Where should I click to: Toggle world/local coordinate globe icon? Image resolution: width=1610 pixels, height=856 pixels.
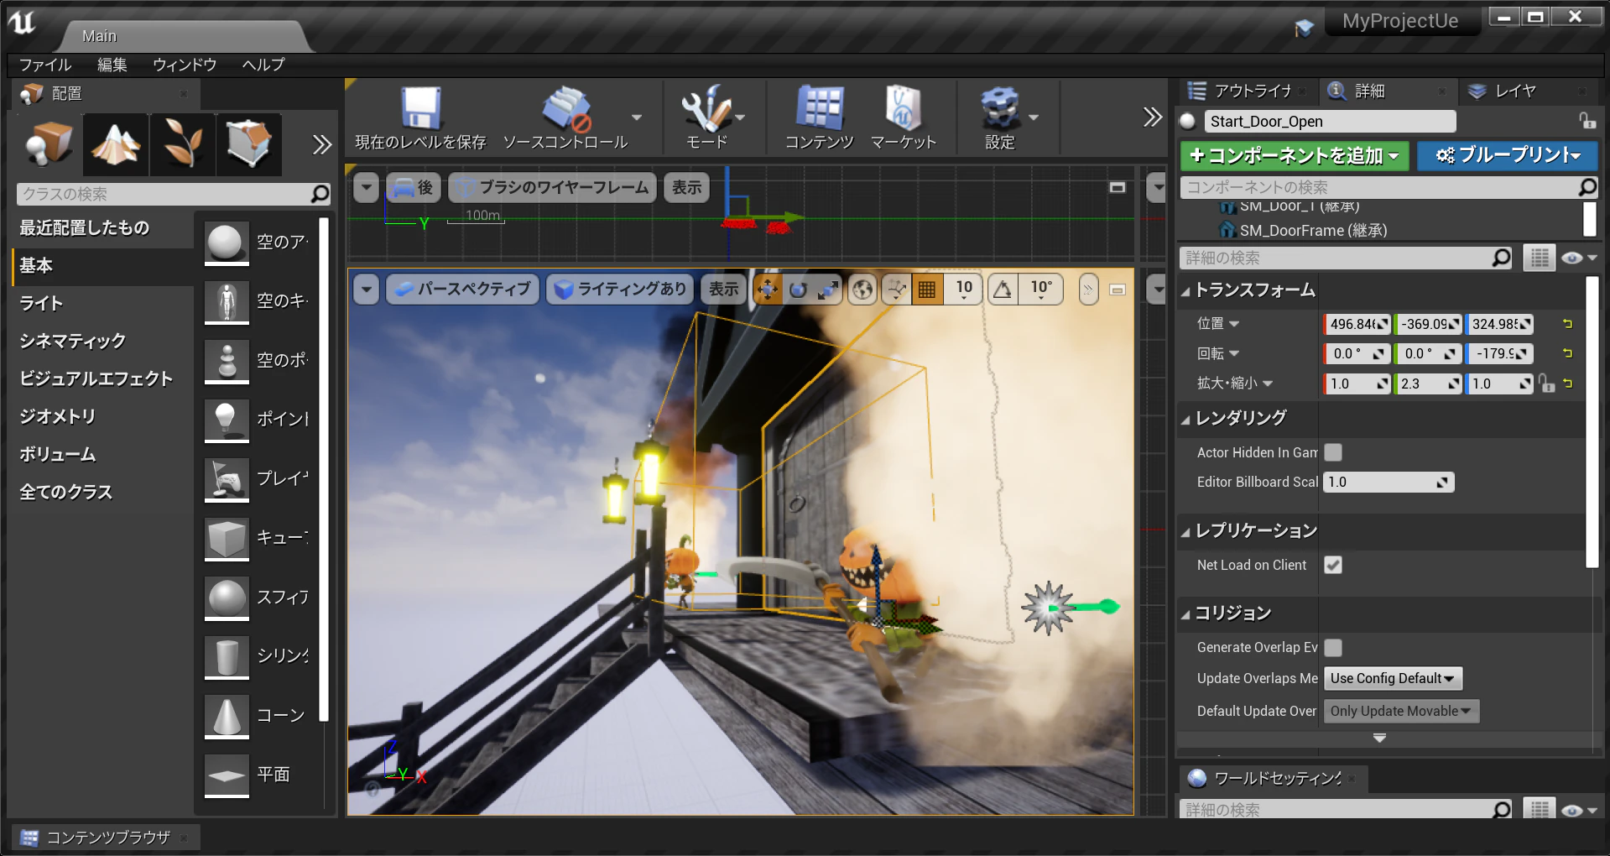(862, 290)
